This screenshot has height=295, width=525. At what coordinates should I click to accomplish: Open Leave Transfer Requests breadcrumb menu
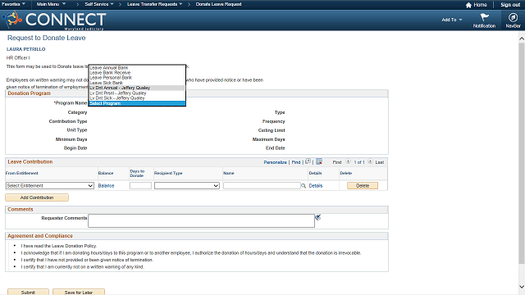[x=155, y=4]
